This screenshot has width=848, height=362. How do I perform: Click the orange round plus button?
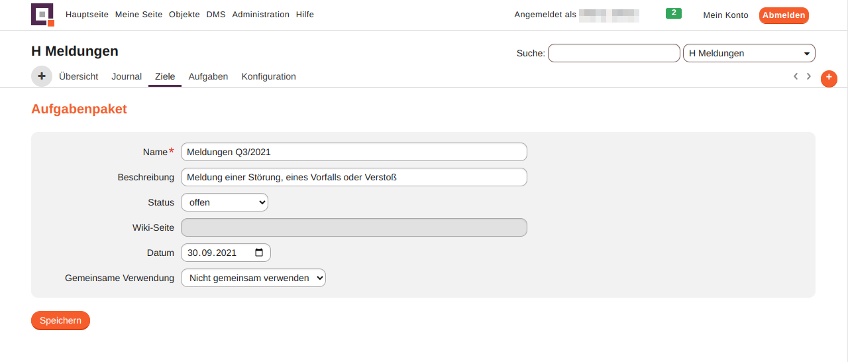click(x=829, y=78)
